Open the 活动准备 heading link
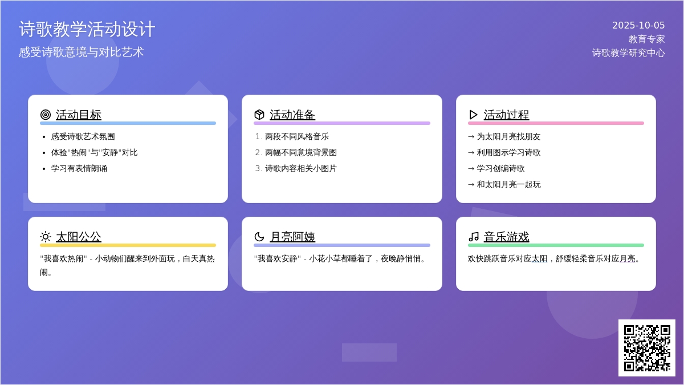This screenshot has height=385, width=684. point(292,115)
